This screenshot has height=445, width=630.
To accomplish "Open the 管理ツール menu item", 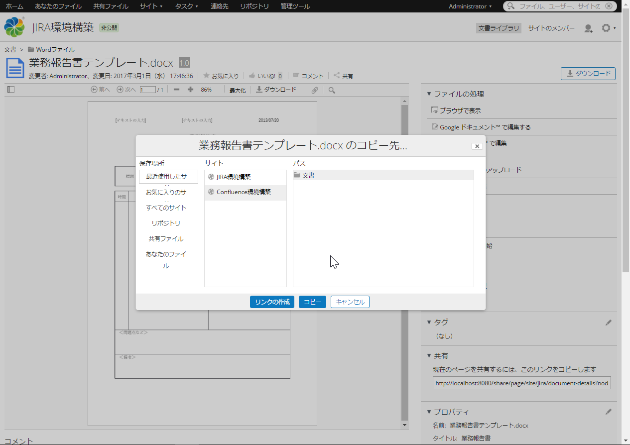I will click(295, 6).
